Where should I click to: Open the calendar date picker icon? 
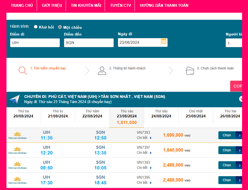coord(164,41)
